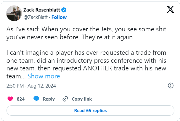Click the 2:50 PM Aug 12, 2024 timestamp
Image resolution: width=180 pixels, height=121 pixels.
31,86
